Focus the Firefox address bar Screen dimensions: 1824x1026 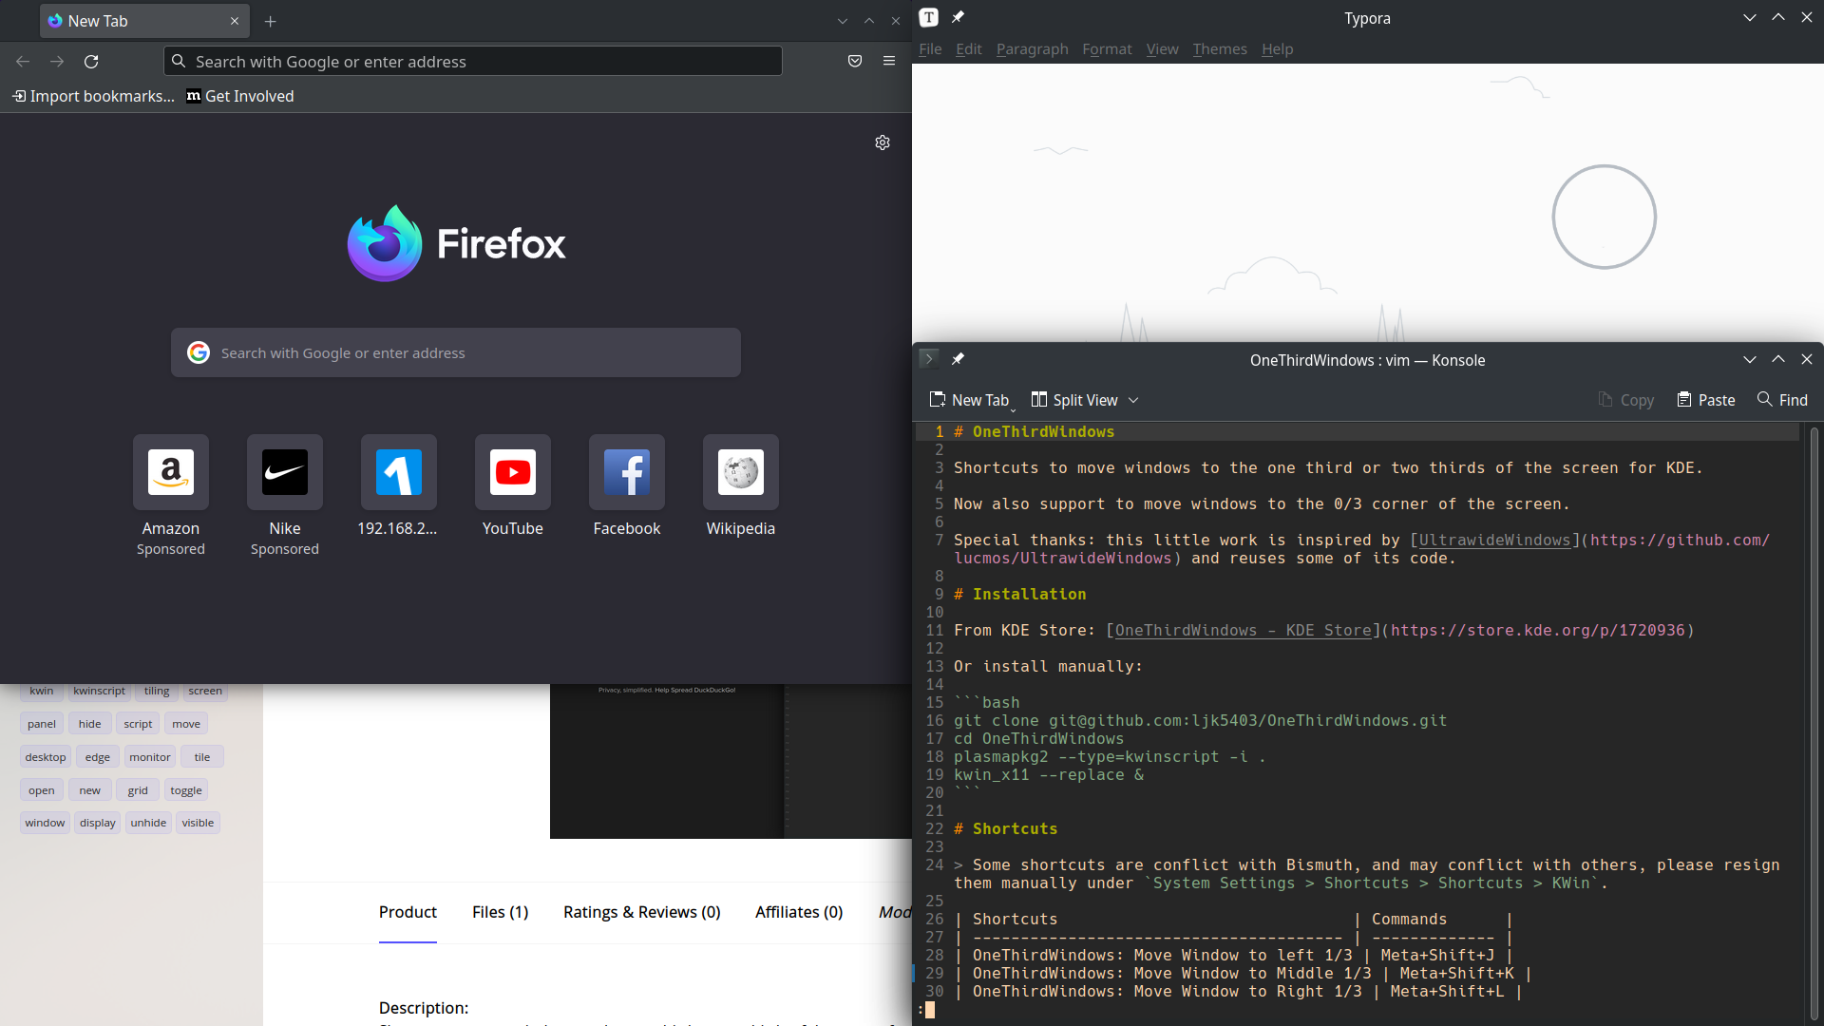[473, 62]
